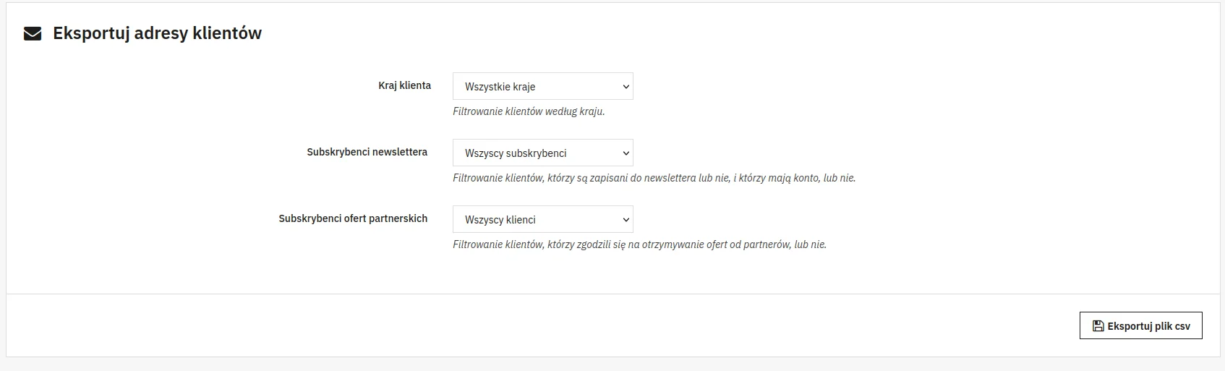Click the Kraj klienta field label
Image resolution: width=1225 pixels, height=371 pixels.
pos(404,85)
